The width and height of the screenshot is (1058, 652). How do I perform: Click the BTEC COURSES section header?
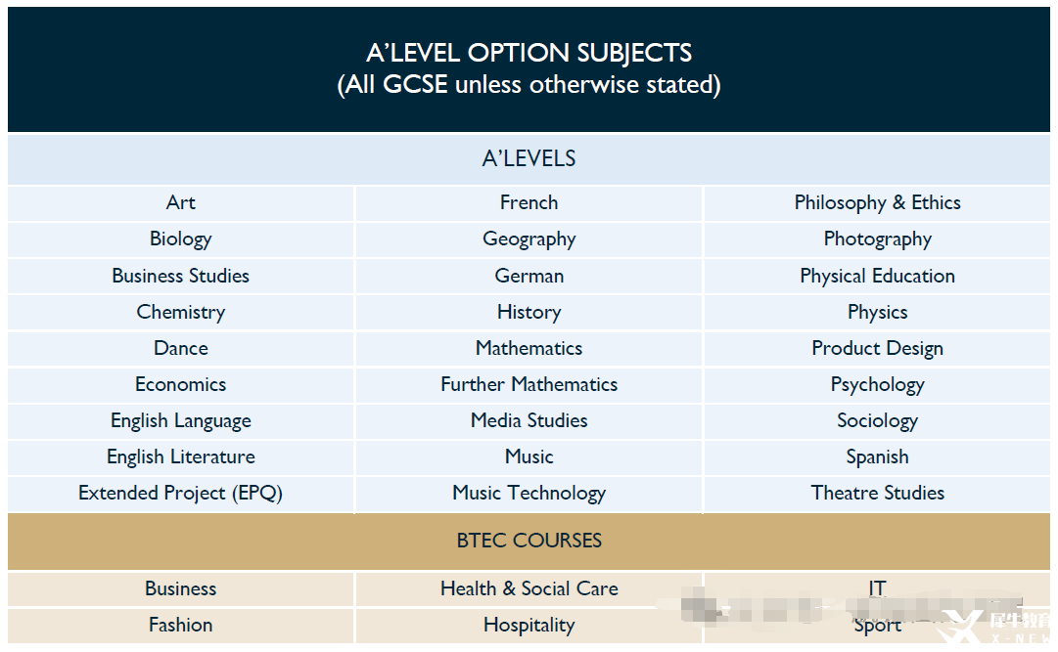click(529, 541)
